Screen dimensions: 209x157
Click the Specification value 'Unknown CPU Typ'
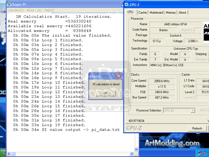click(x=185, y=49)
